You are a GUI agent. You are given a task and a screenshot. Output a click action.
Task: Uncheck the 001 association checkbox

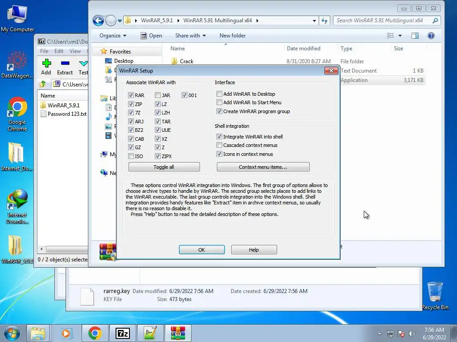point(184,95)
